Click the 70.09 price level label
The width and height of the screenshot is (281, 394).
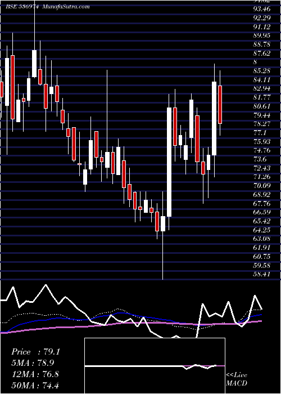point(262,185)
